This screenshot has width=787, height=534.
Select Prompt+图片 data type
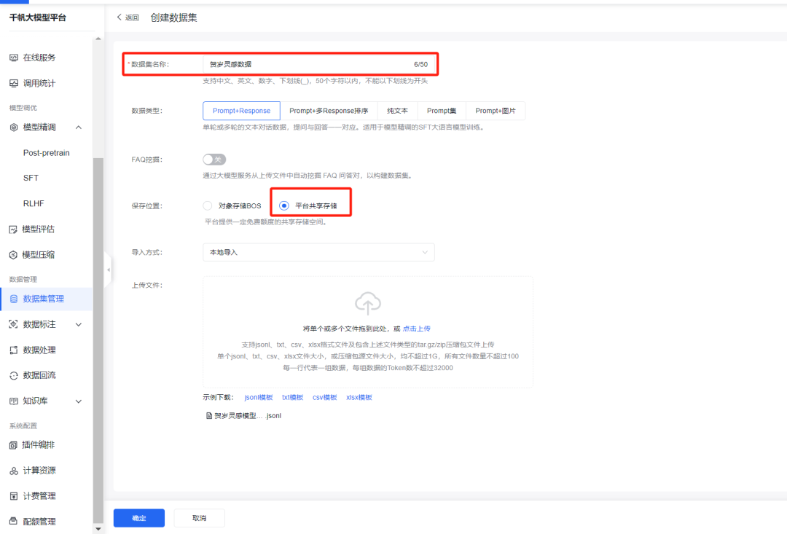coord(496,111)
